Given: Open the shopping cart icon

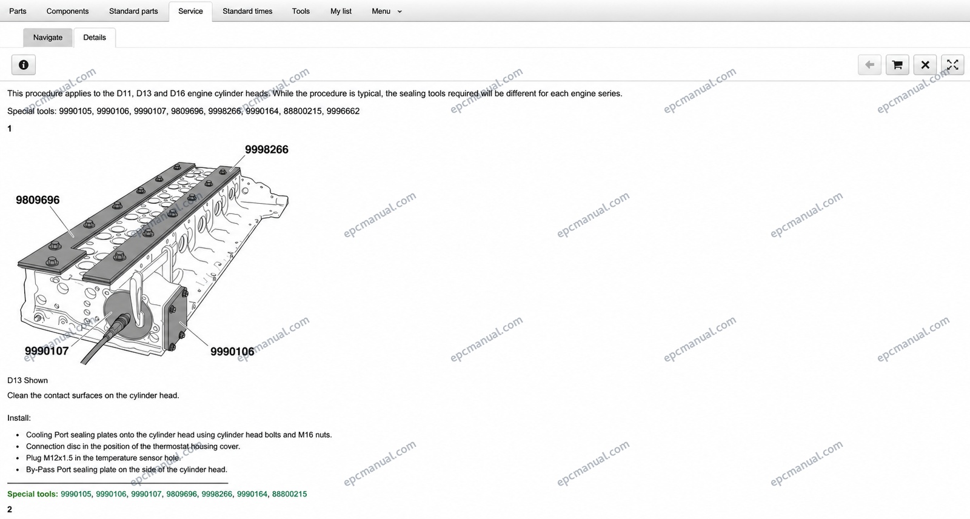Looking at the screenshot, I should (x=897, y=65).
